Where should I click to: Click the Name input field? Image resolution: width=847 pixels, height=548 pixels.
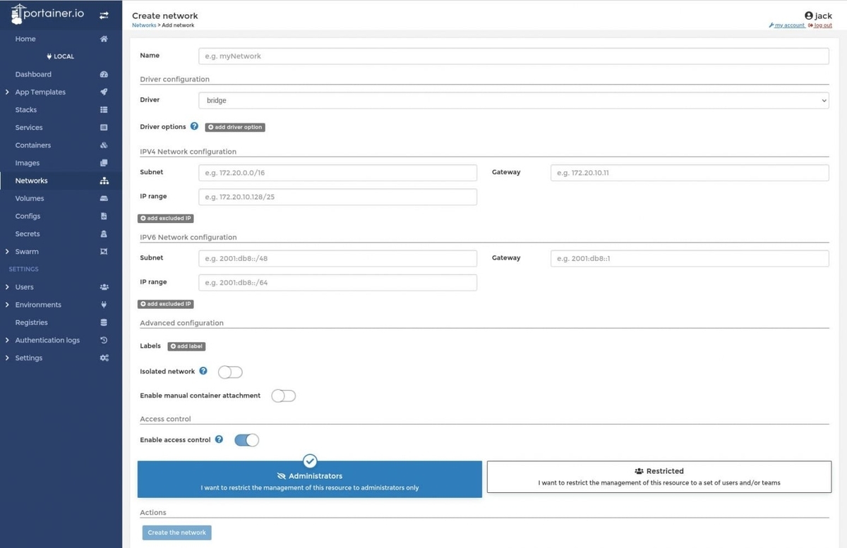click(x=513, y=56)
